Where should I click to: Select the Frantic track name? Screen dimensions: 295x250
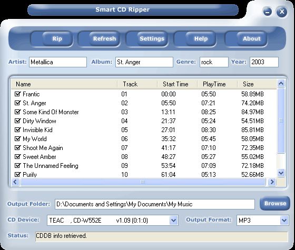tap(31, 94)
